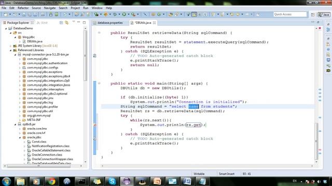This screenshot has height=186, width=332.
Task: Toggle Mark Occurrences in the toolbar
Action: click(194, 14)
